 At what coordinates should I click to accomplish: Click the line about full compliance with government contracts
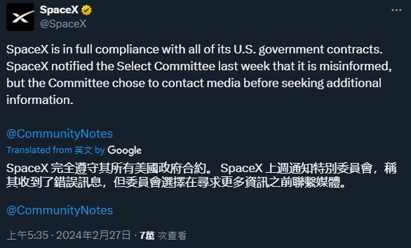(x=195, y=49)
